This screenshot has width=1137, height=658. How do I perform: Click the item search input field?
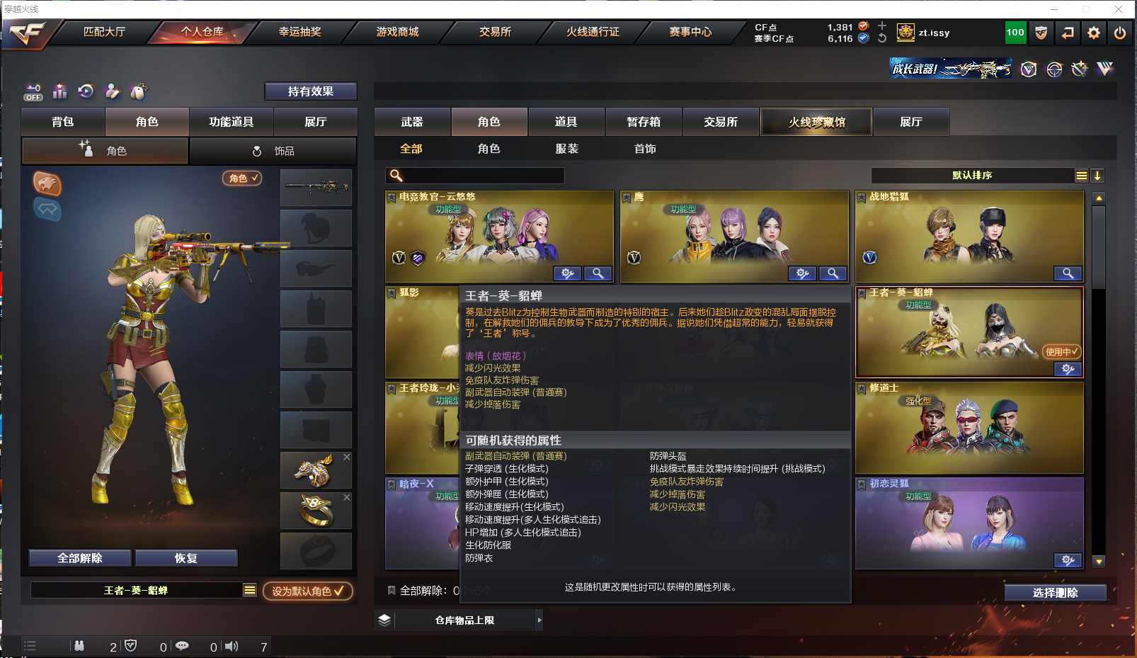click(475, 176)
